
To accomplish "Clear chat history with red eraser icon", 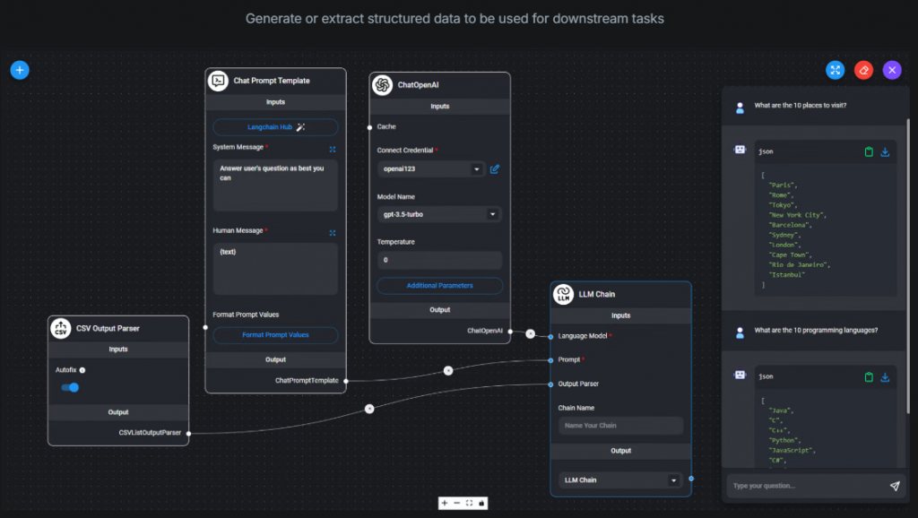I will pyautogui.click(x=863, y=70).
